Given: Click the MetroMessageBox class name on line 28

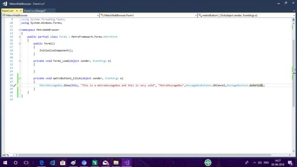Looking at the screenshot, I should click(x=51, y=86).
